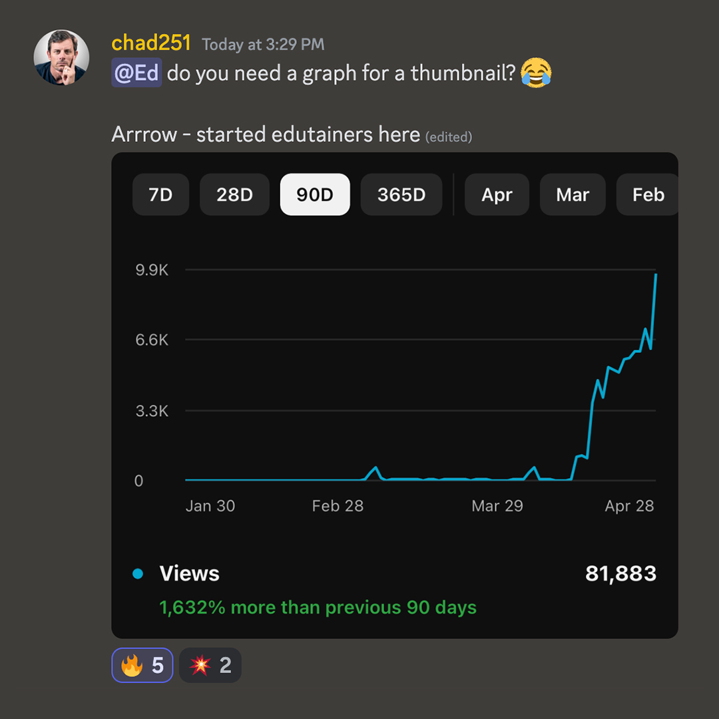
Task: Open chad251's profile avatar
Action: click(61, 57)
